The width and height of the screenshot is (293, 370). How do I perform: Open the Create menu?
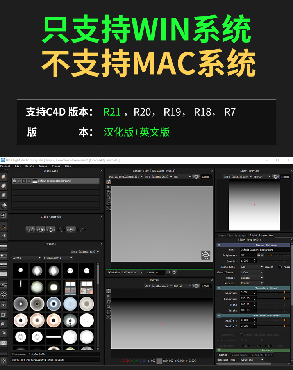point(29,166)
